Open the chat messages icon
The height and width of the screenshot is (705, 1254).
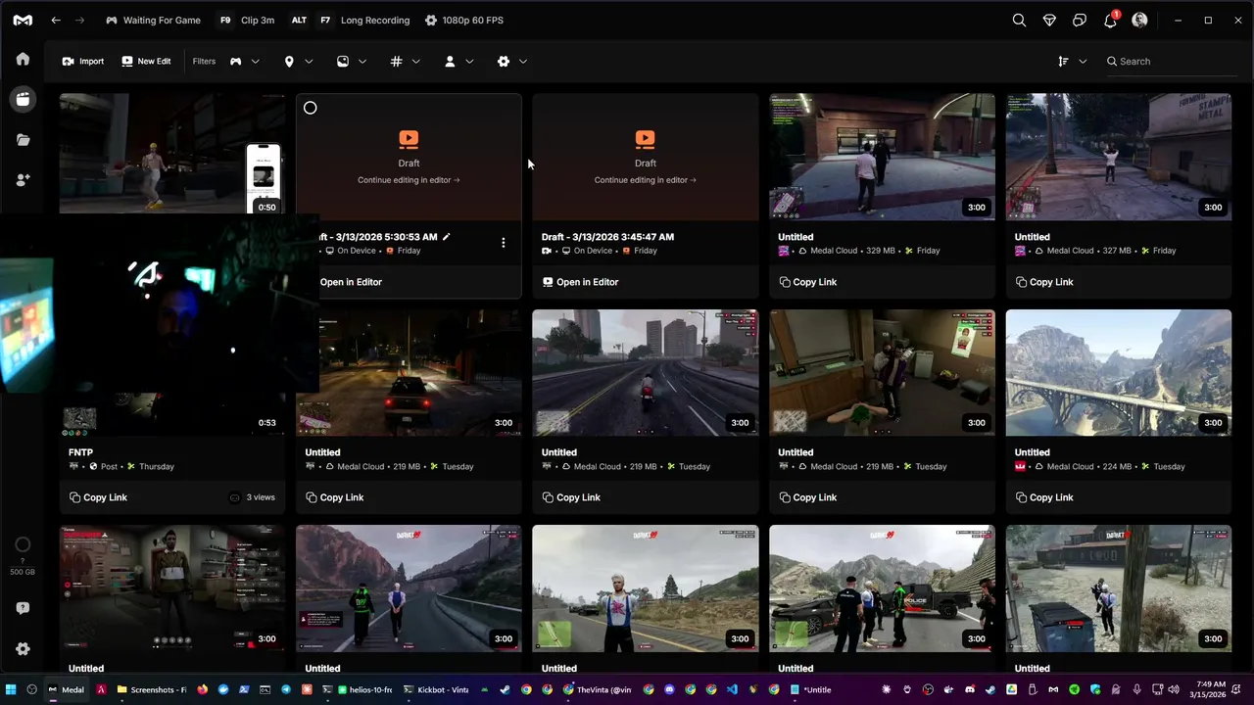(1080, 20)
